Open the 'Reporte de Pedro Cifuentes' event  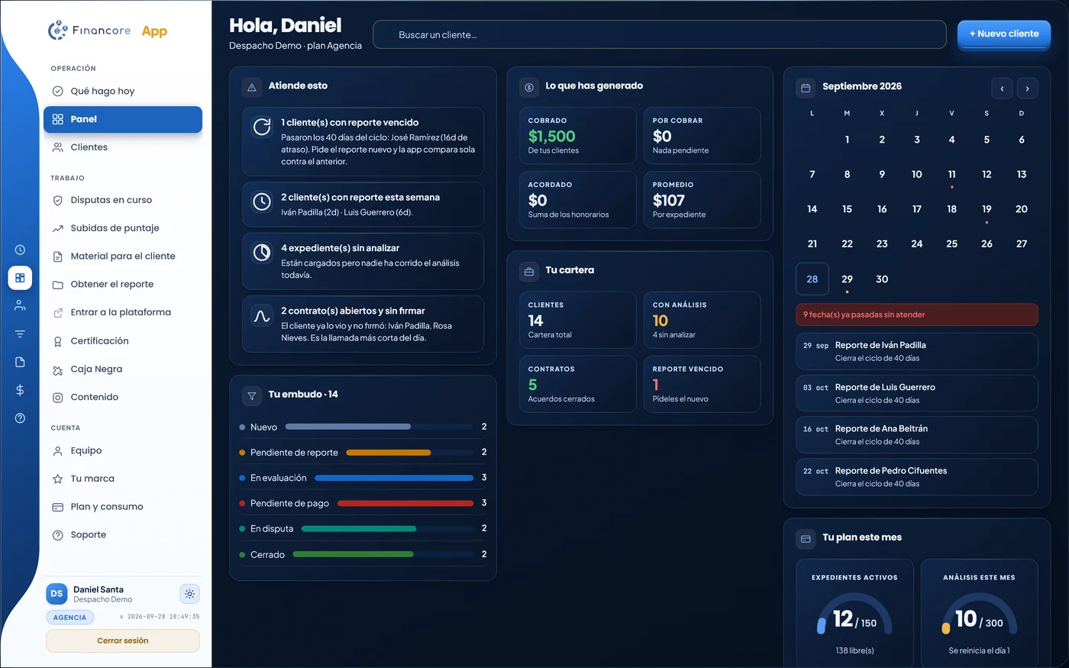[916, 476]
